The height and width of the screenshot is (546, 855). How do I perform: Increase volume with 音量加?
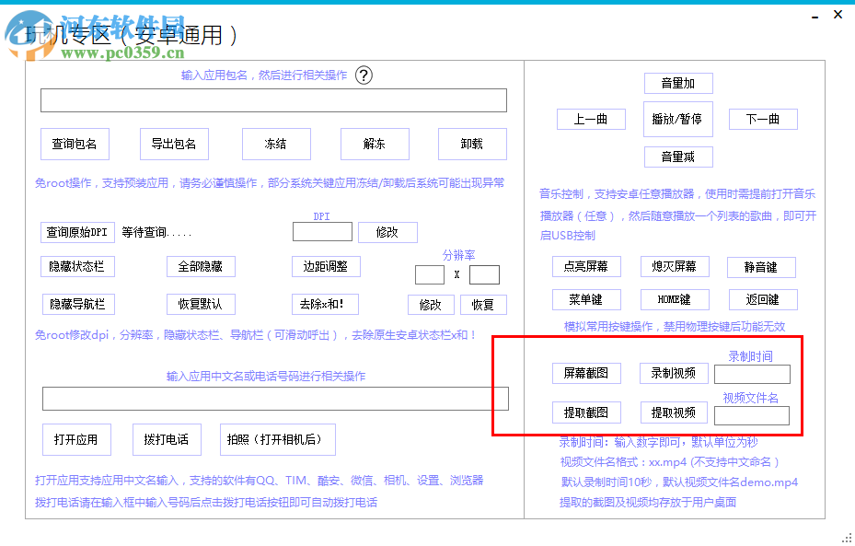coord(677,83)
